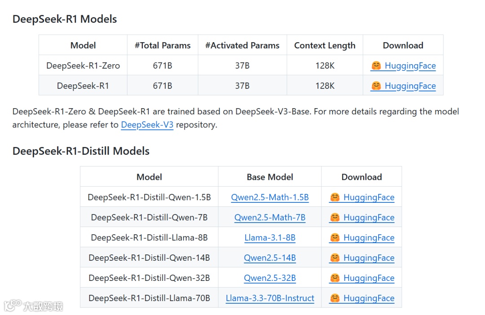Click the '671B' cell in the DeepSeek-R1 row

pyautogui.click(x=163, y=86)
